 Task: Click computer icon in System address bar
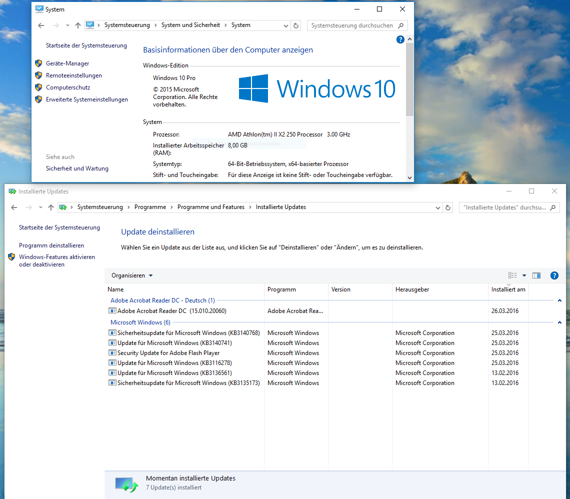coord(90,25)
